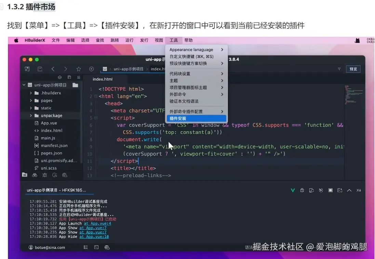375x259 pixels.
Task: Click the bookmark star icon
Action: [x=79, y=69]
